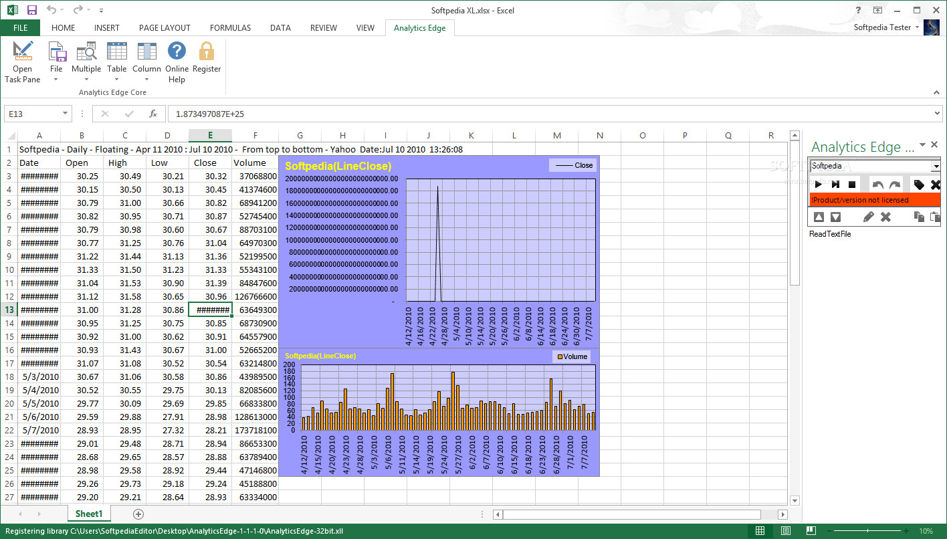Open the Softpedia macro dropdown in task pane

point(936,166)
